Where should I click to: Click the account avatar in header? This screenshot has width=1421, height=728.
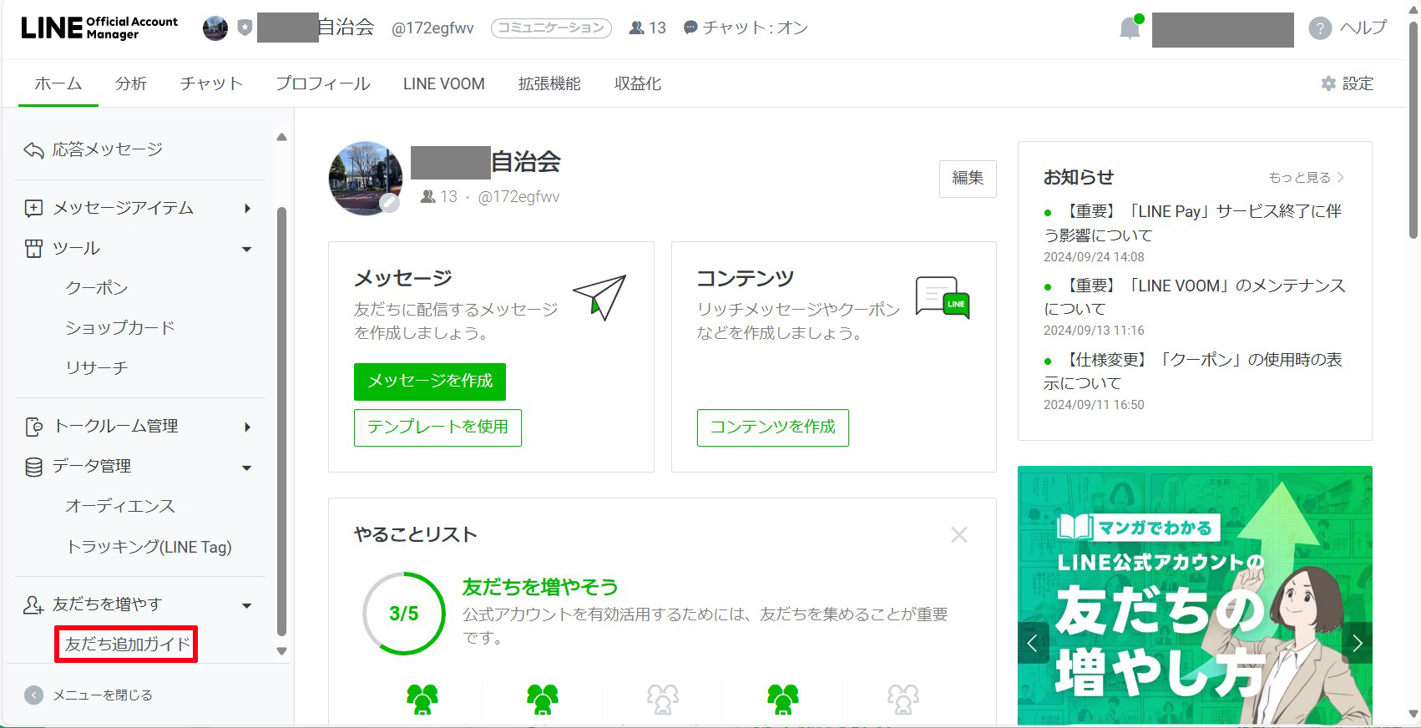tap(215, 28)
